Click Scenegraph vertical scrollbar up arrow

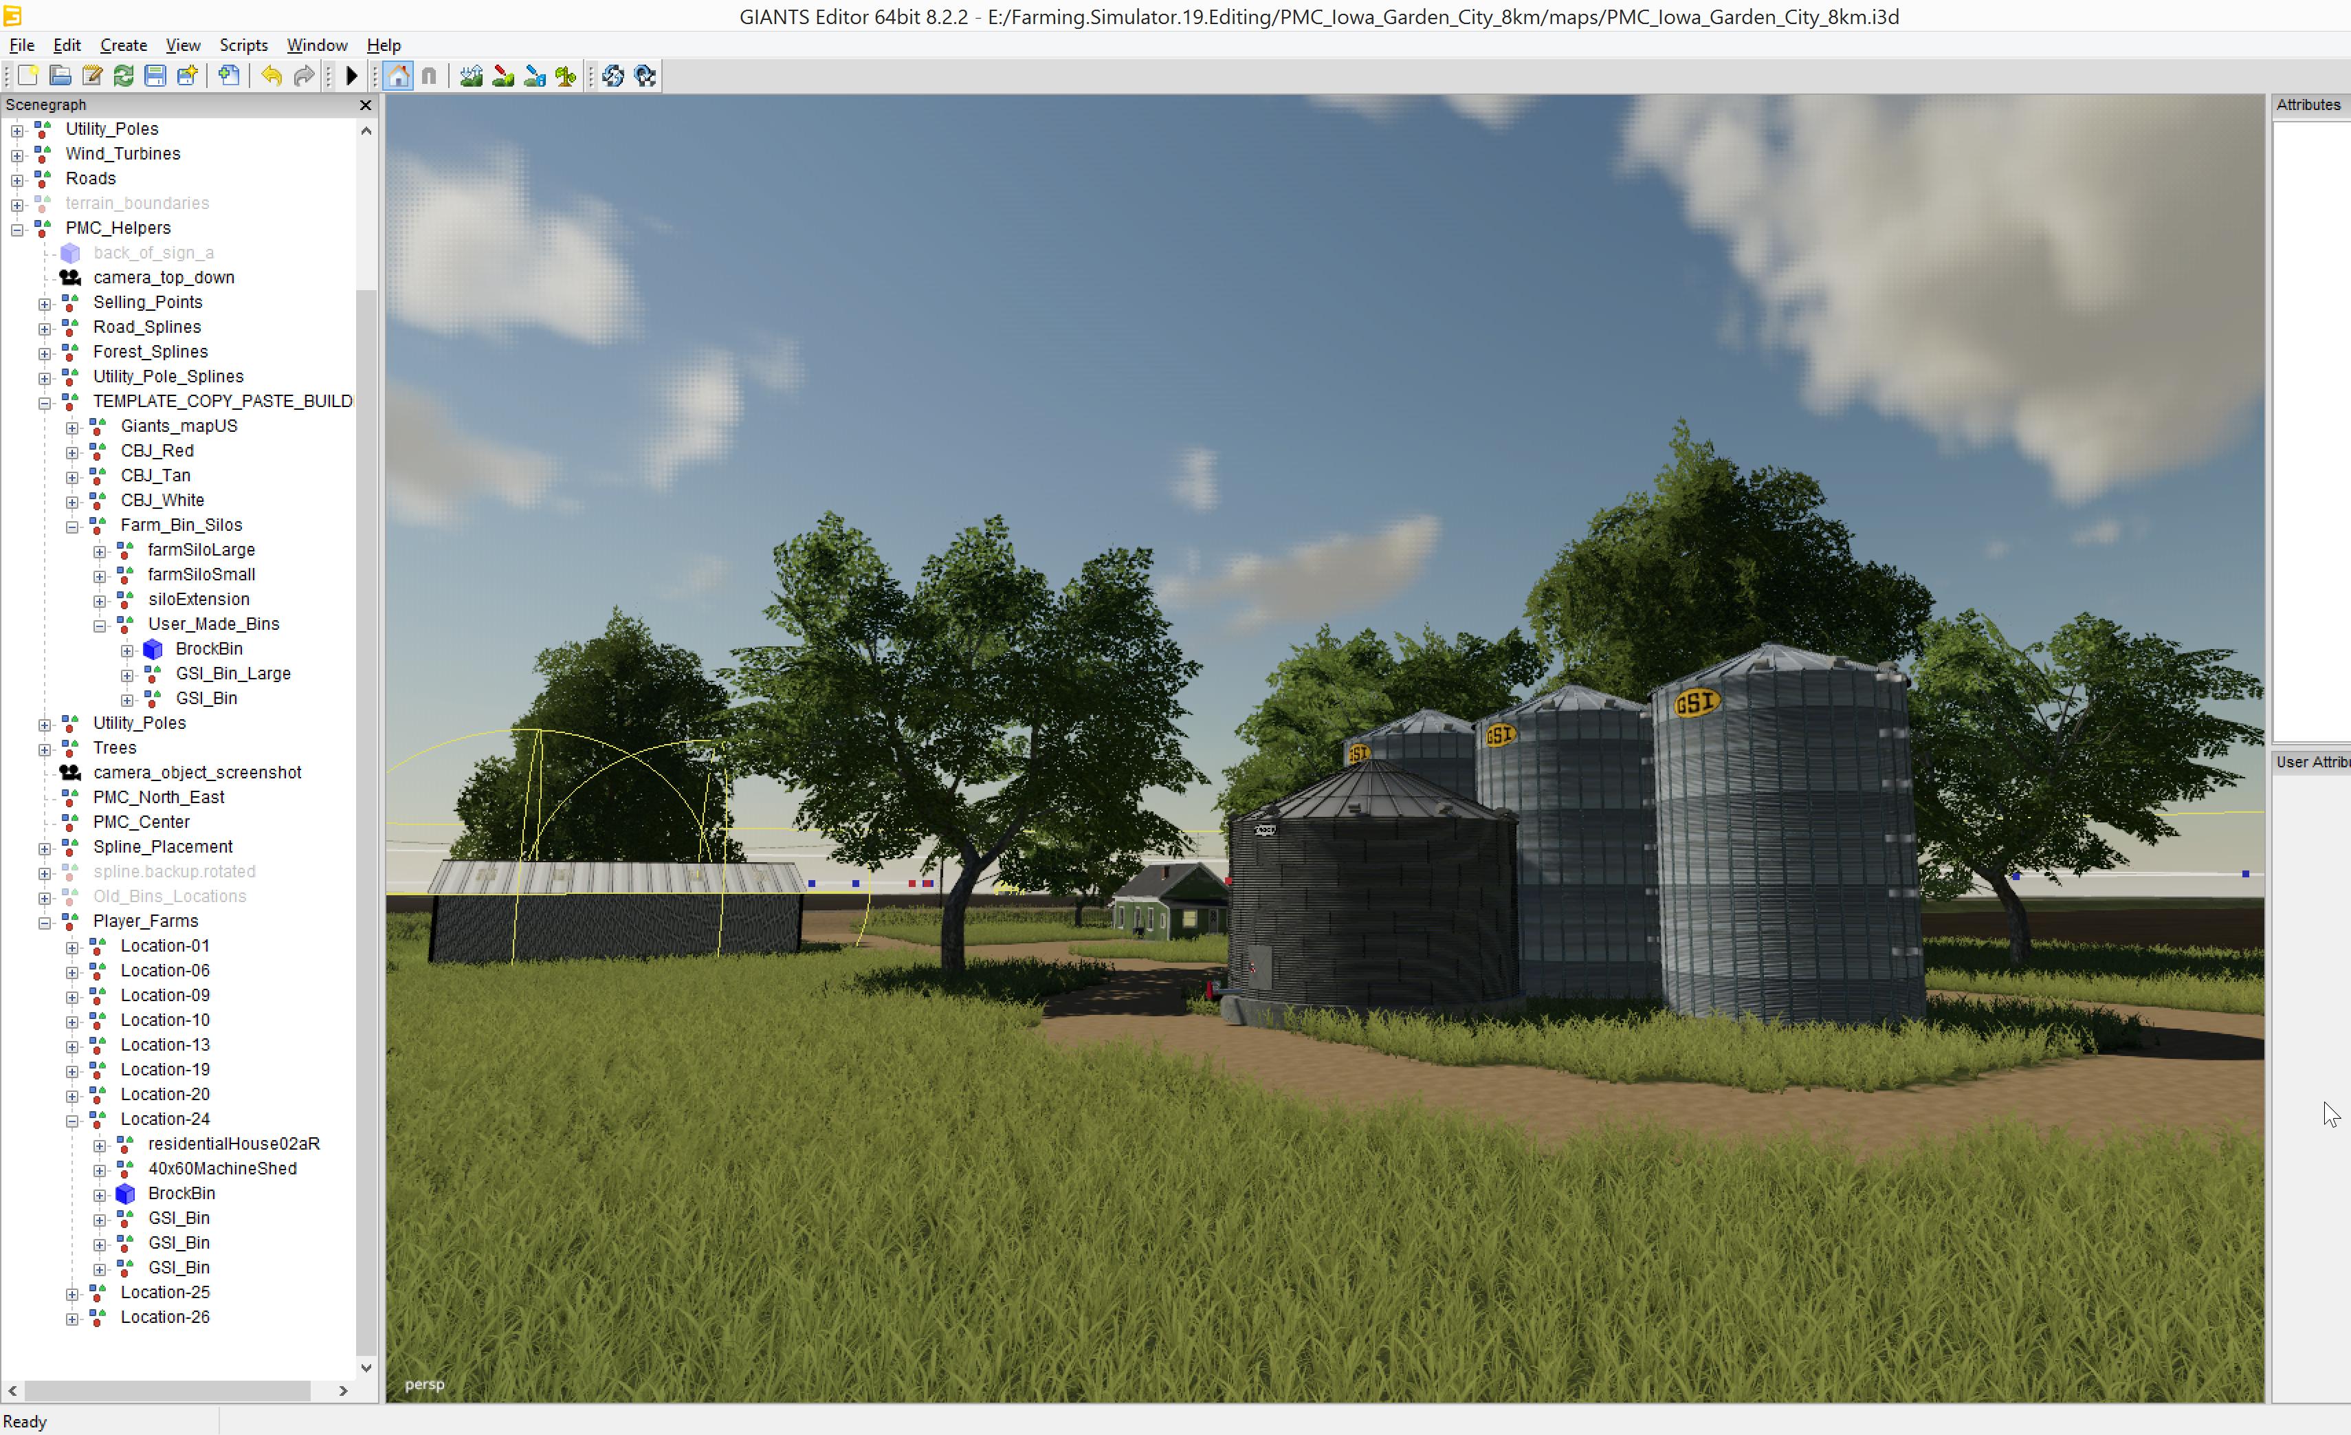click(x=366, y=131)
